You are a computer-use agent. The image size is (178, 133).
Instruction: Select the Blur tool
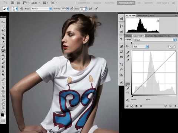[x=3, y=71]
